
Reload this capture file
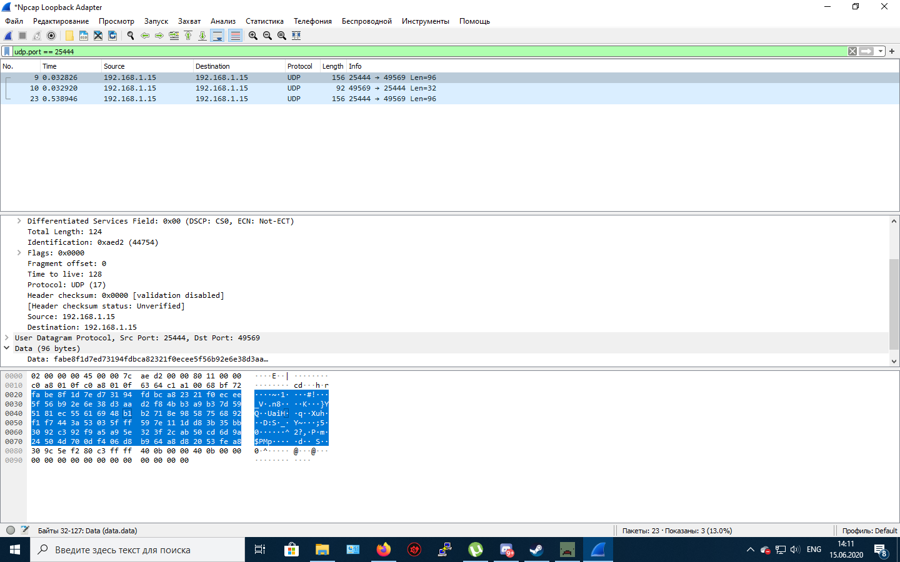[x=112, y=36]
